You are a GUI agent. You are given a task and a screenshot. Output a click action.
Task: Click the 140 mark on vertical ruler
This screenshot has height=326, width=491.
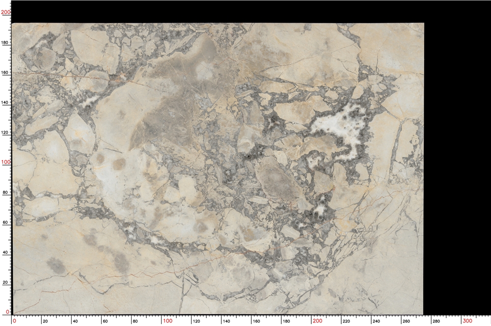coord(5,103)
